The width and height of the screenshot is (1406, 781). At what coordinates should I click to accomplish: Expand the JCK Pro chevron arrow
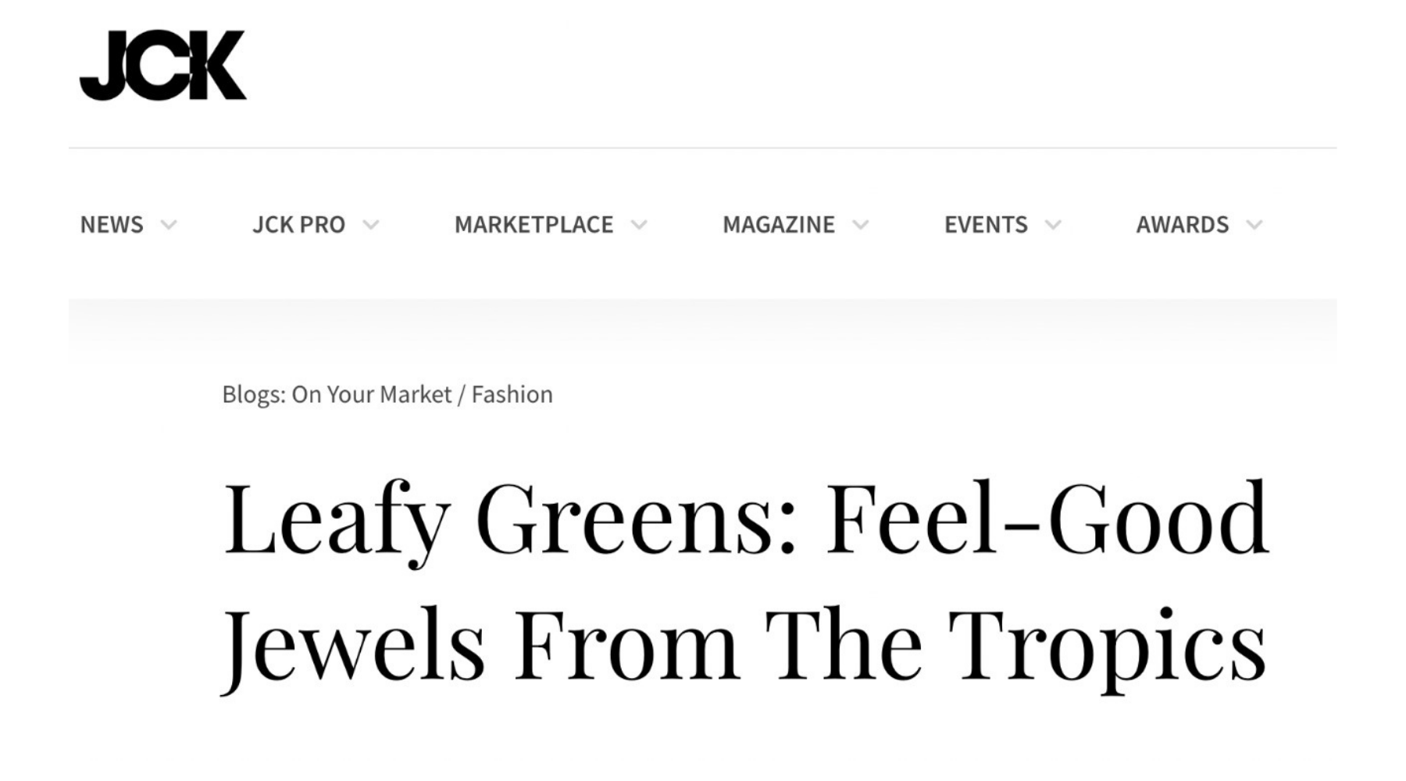tap(371, 226)
